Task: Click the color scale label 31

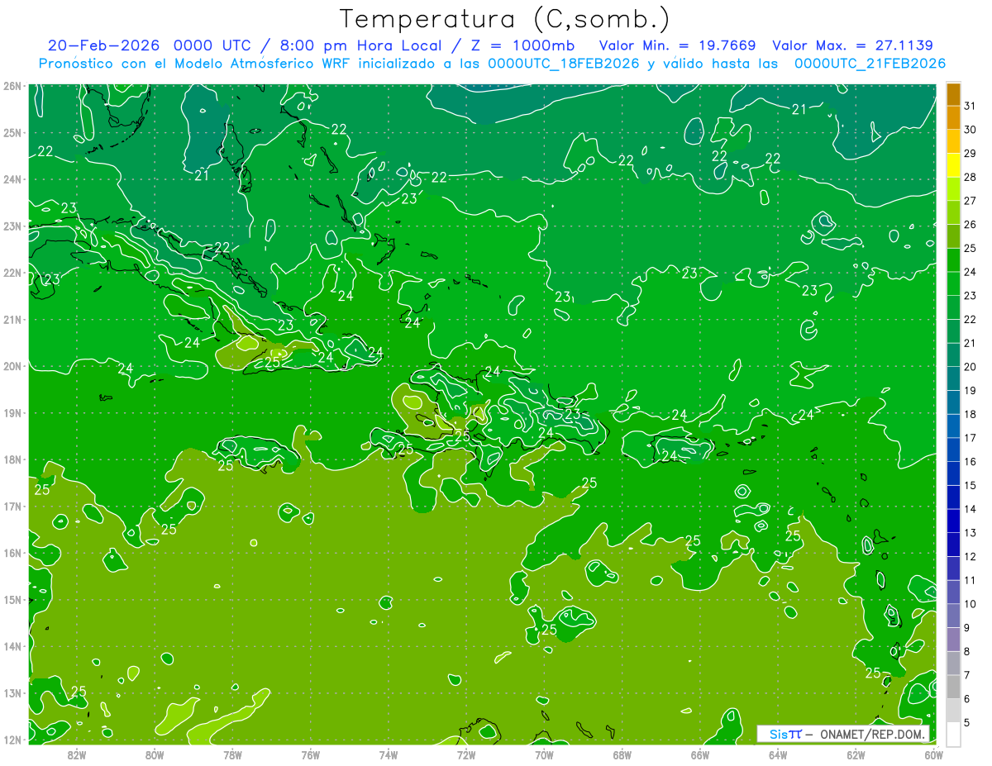Action: (x=971, y=106)
